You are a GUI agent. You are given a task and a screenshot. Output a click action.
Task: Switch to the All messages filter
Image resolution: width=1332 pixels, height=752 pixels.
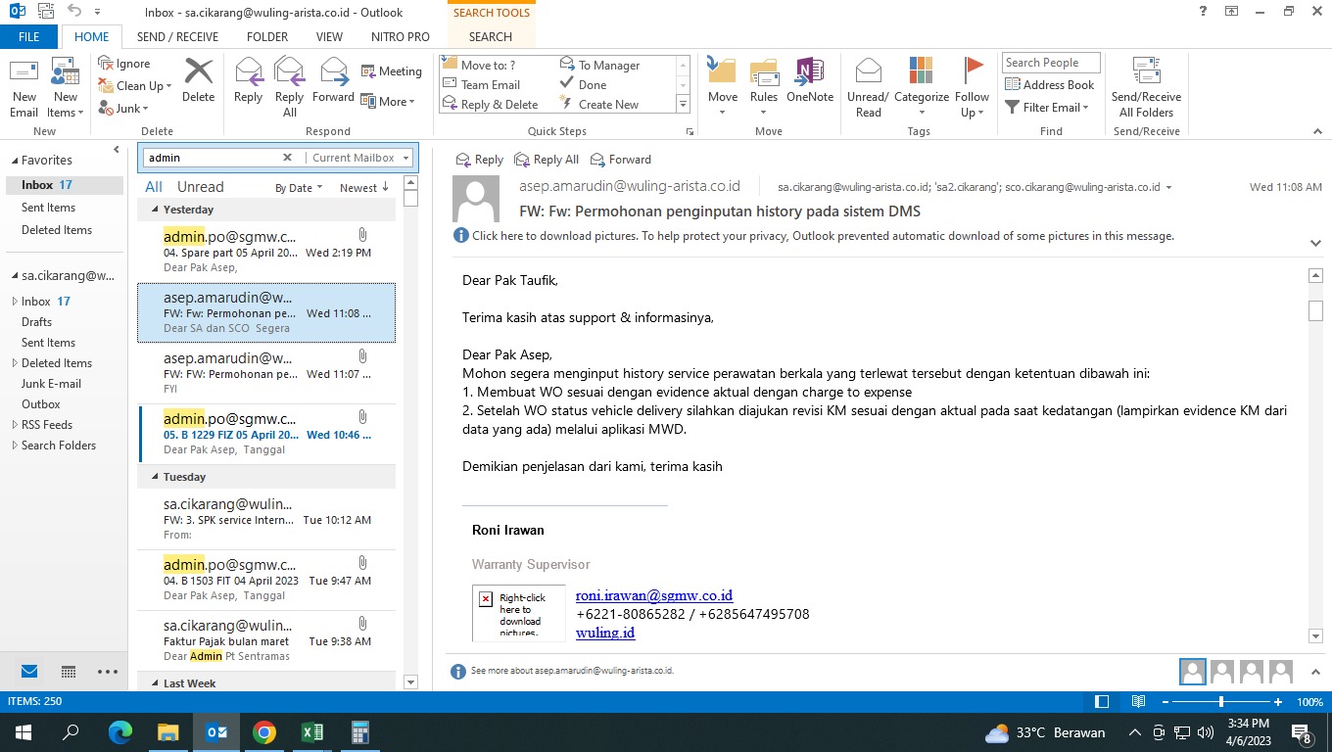pyautogui.click(x=154, y=187)
